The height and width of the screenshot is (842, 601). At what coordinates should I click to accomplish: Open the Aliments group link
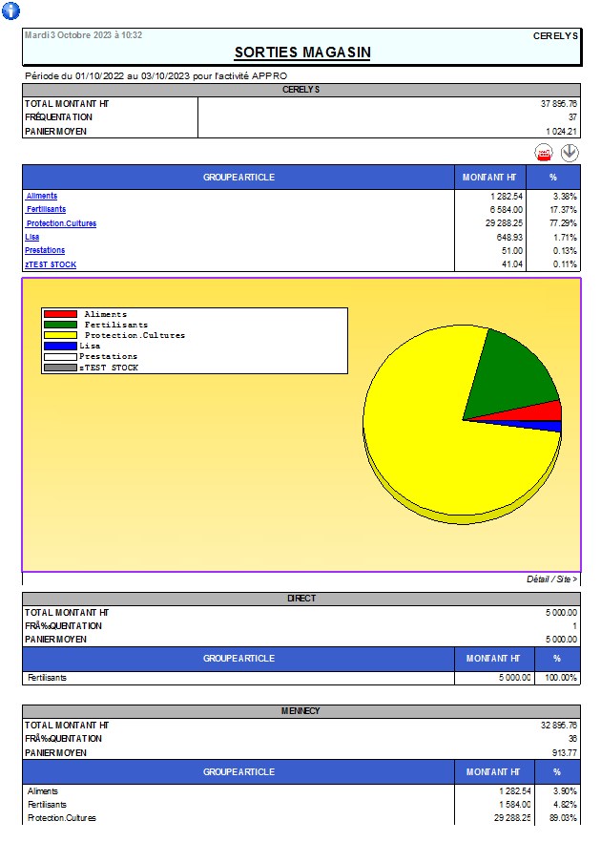(x=42, y=196)
